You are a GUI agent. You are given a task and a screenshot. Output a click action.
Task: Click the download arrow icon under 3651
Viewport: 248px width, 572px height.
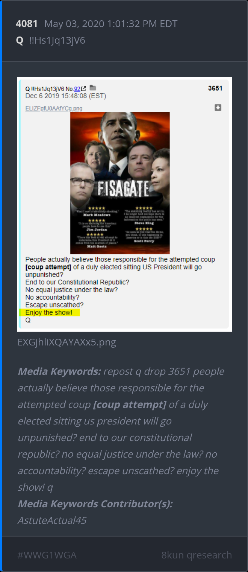(218, 108)
